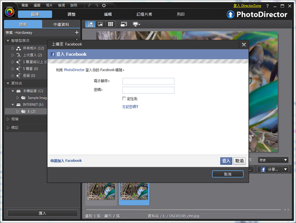
Task: Click the 申請加入 Facebook link
Action: [x=66, y=161]
